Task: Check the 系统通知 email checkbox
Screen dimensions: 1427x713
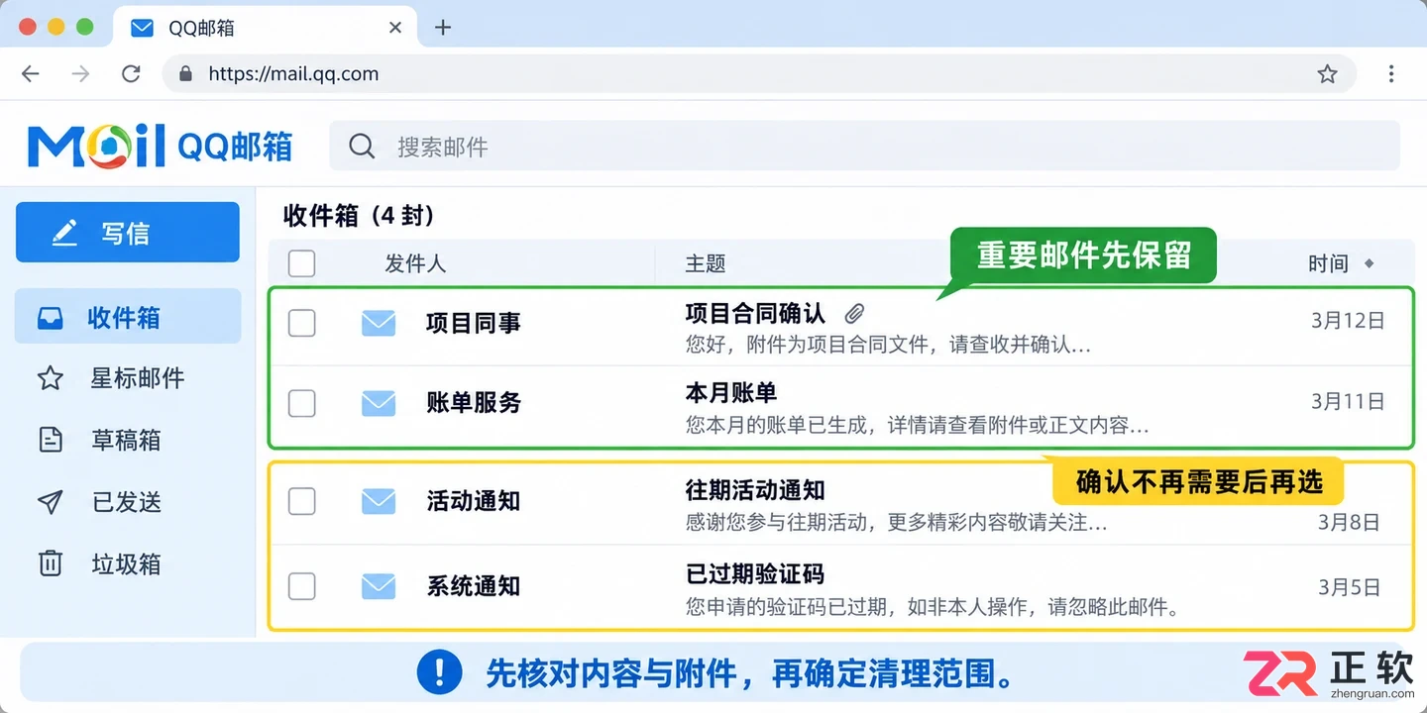Action: pos(302,586)
